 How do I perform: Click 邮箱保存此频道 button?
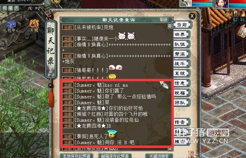tap(115, 156)
